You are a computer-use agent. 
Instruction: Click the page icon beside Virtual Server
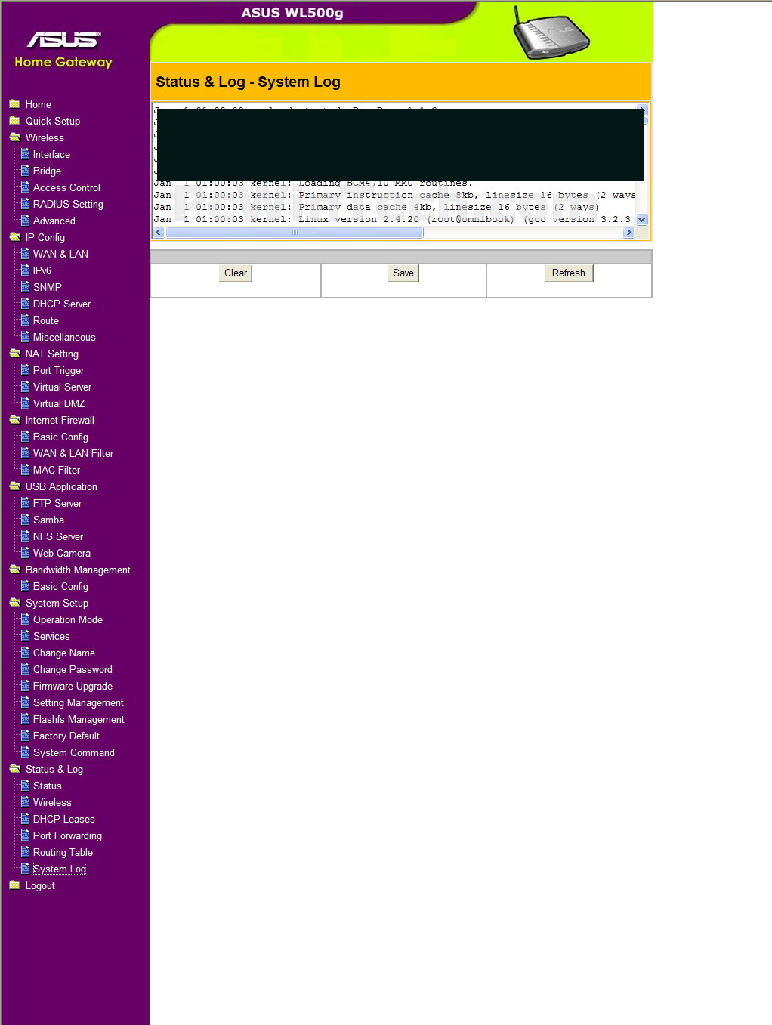point(25,387)
